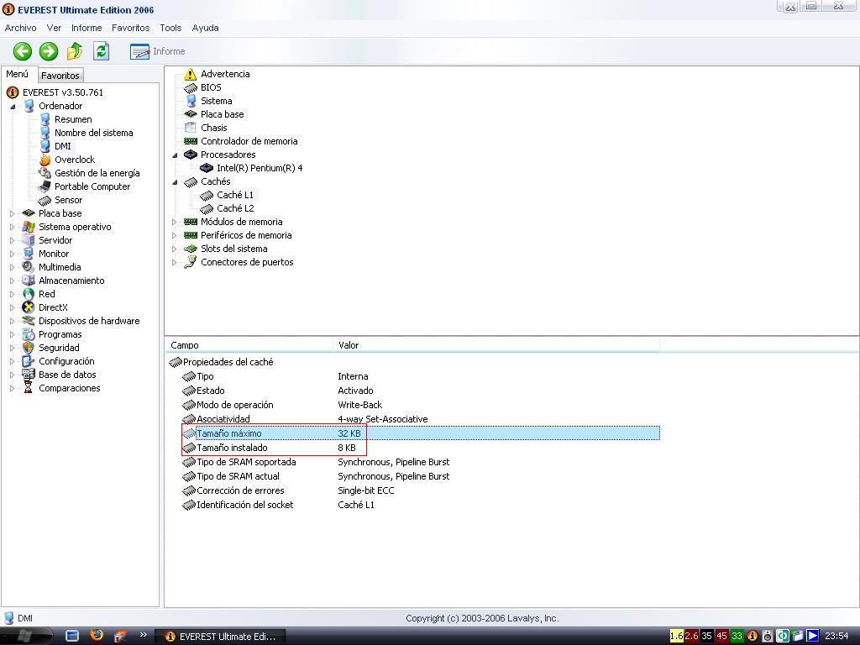Image resolution: width=860 pixels, height=645 pixels.
Task: Select the Asociatividad property row
Action: click(421, 419)
